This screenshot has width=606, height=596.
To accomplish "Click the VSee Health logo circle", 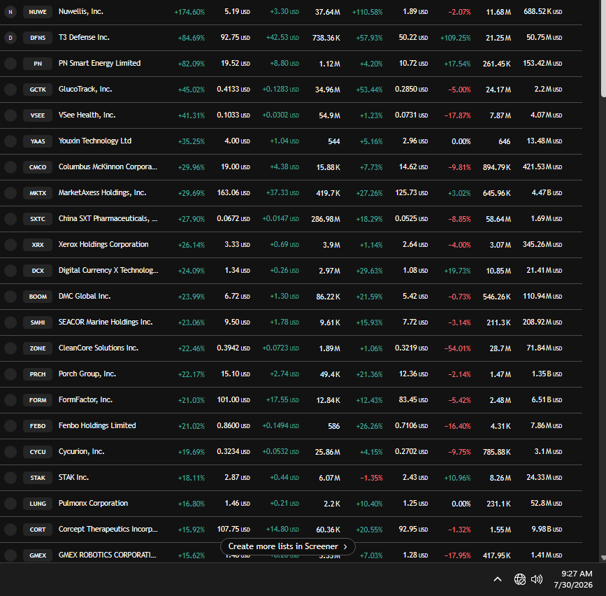I will [10, 115].
